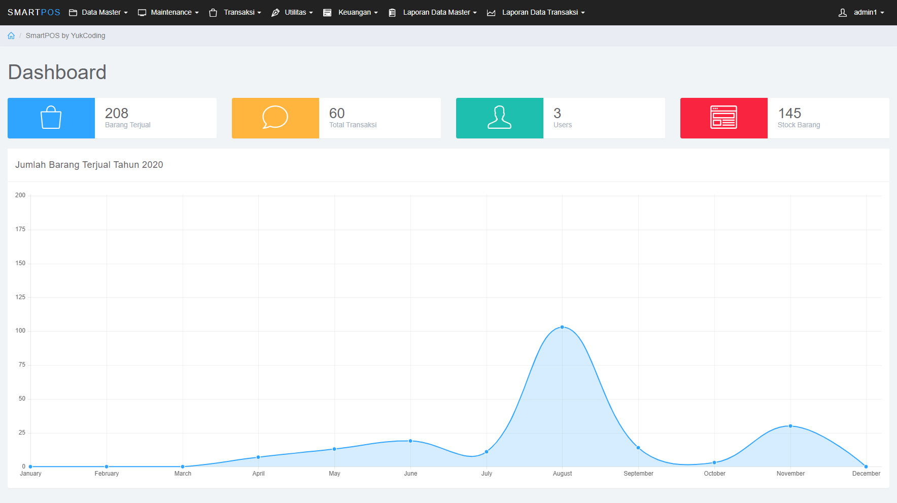Click the 60 Total Transaksi value

tap(337, 113)
